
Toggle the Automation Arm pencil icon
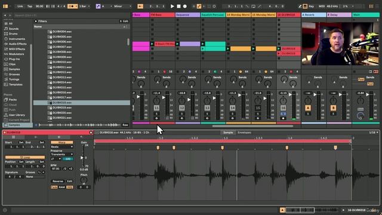tap(199, 6)
